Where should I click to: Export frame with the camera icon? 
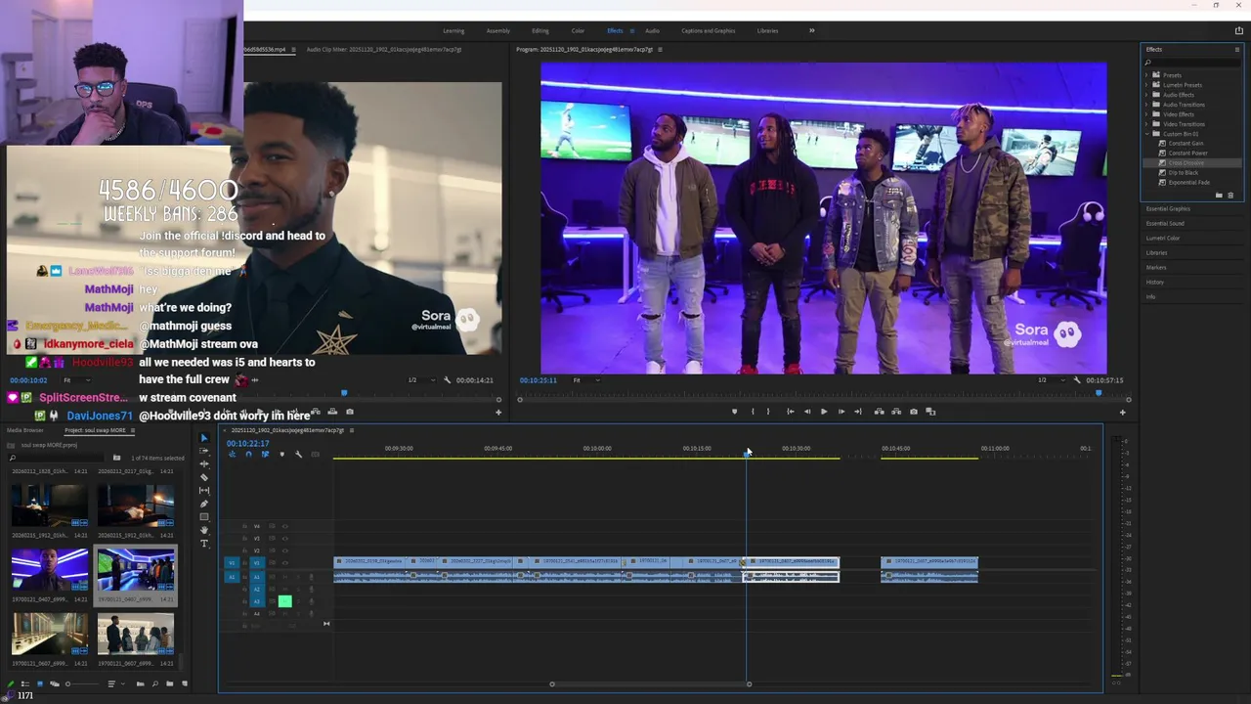coord(914,412)
